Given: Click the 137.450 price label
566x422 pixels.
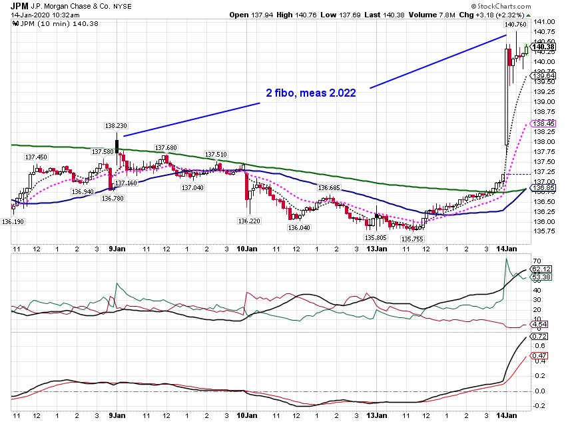Looking at the screenshot, I should (x=36, y=157).
